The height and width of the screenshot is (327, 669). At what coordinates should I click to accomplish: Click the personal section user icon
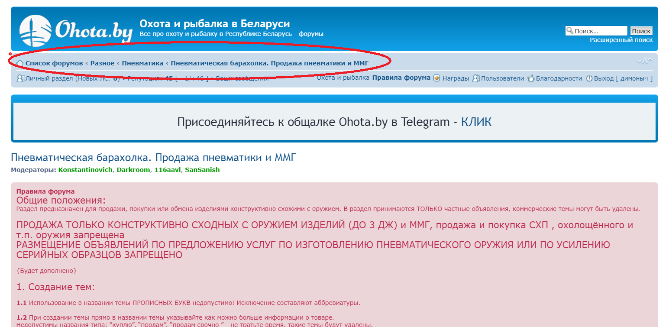[20, 79]
